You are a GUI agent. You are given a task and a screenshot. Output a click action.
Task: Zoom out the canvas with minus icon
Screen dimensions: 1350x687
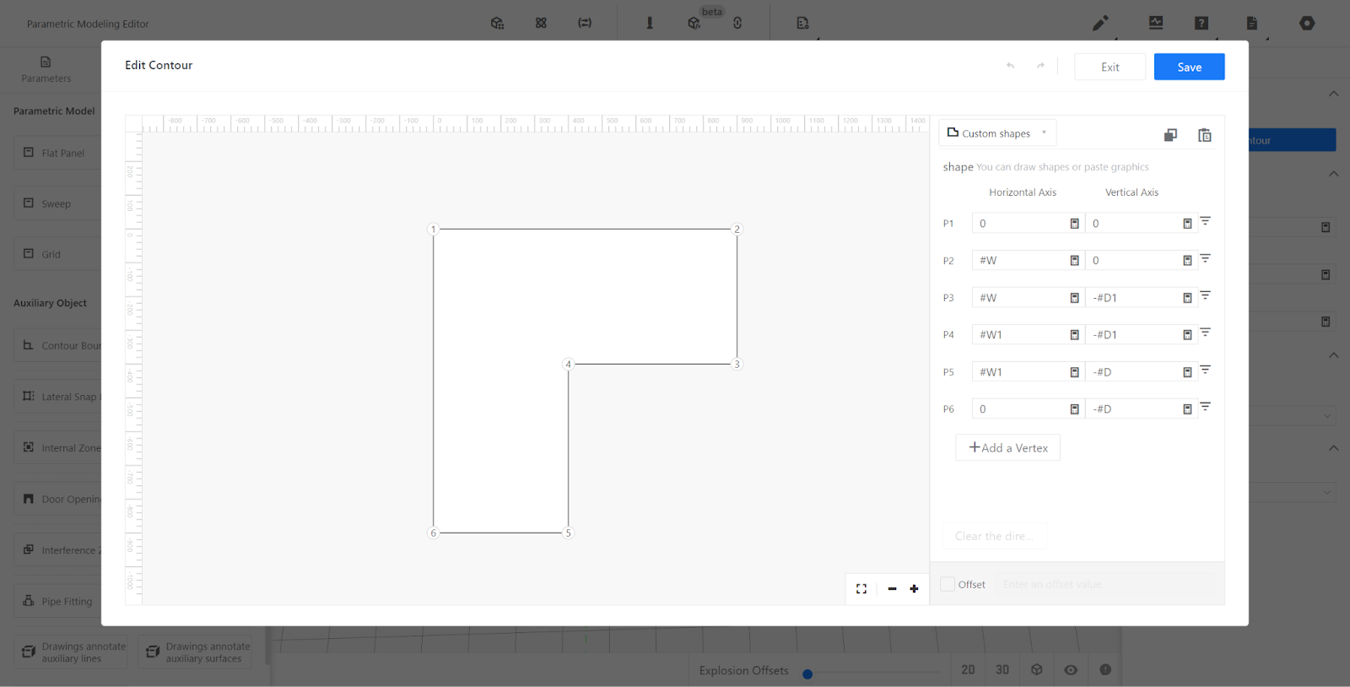click(892, 589)
